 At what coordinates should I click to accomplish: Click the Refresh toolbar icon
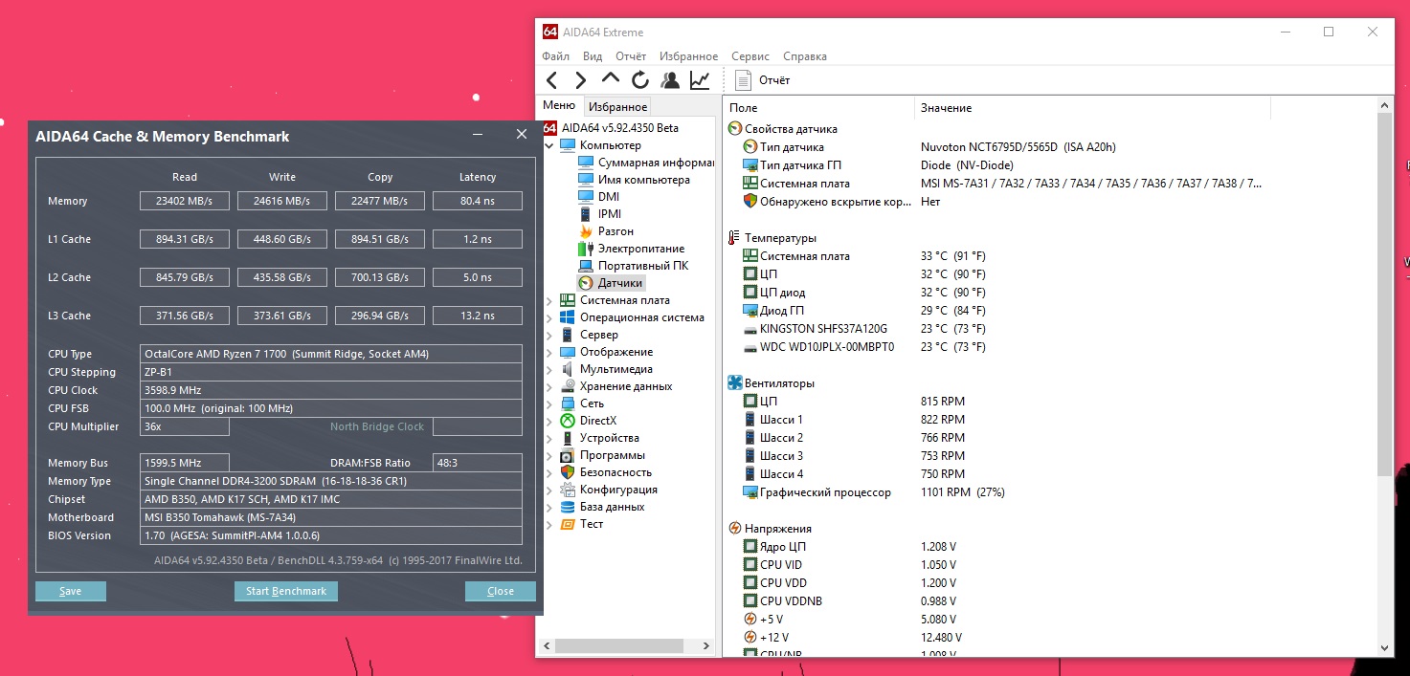point(640,80)
